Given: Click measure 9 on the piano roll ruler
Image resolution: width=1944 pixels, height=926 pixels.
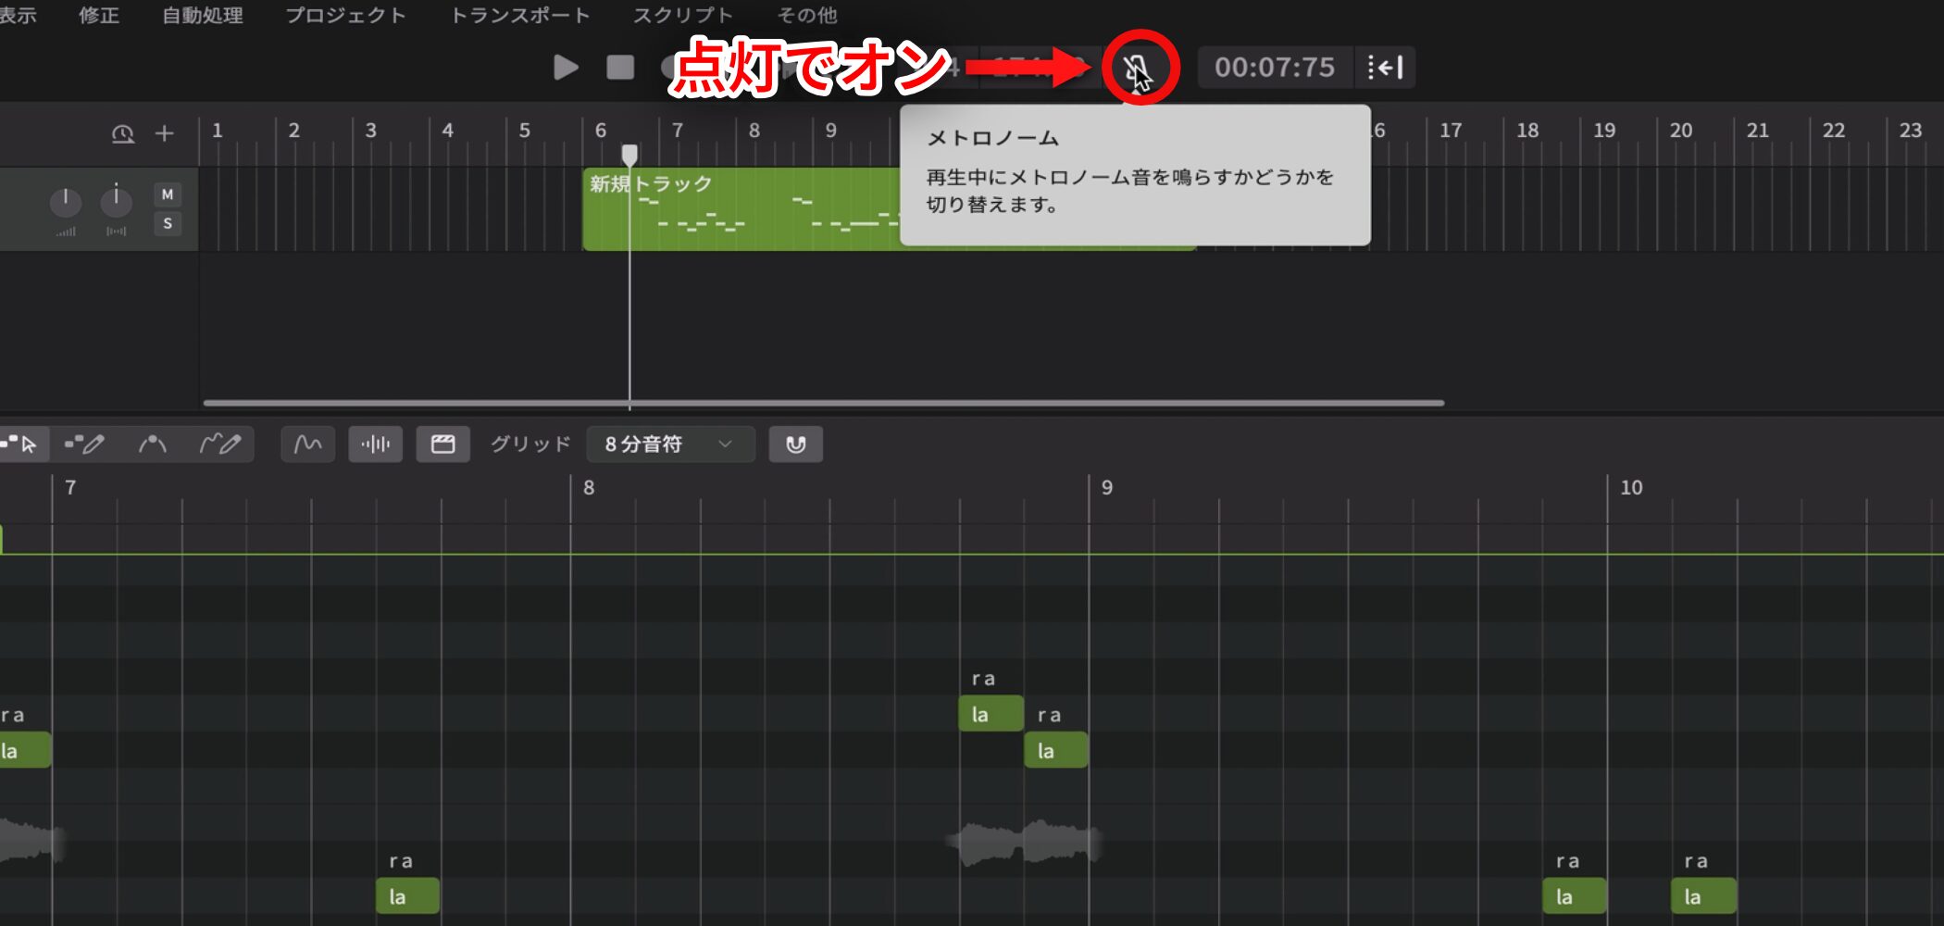Looking at the screenshot, I should pos(1107,487).
